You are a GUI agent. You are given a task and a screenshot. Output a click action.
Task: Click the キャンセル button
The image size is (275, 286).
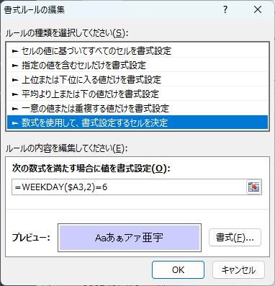pyautogui.click(x=238, y=270)
